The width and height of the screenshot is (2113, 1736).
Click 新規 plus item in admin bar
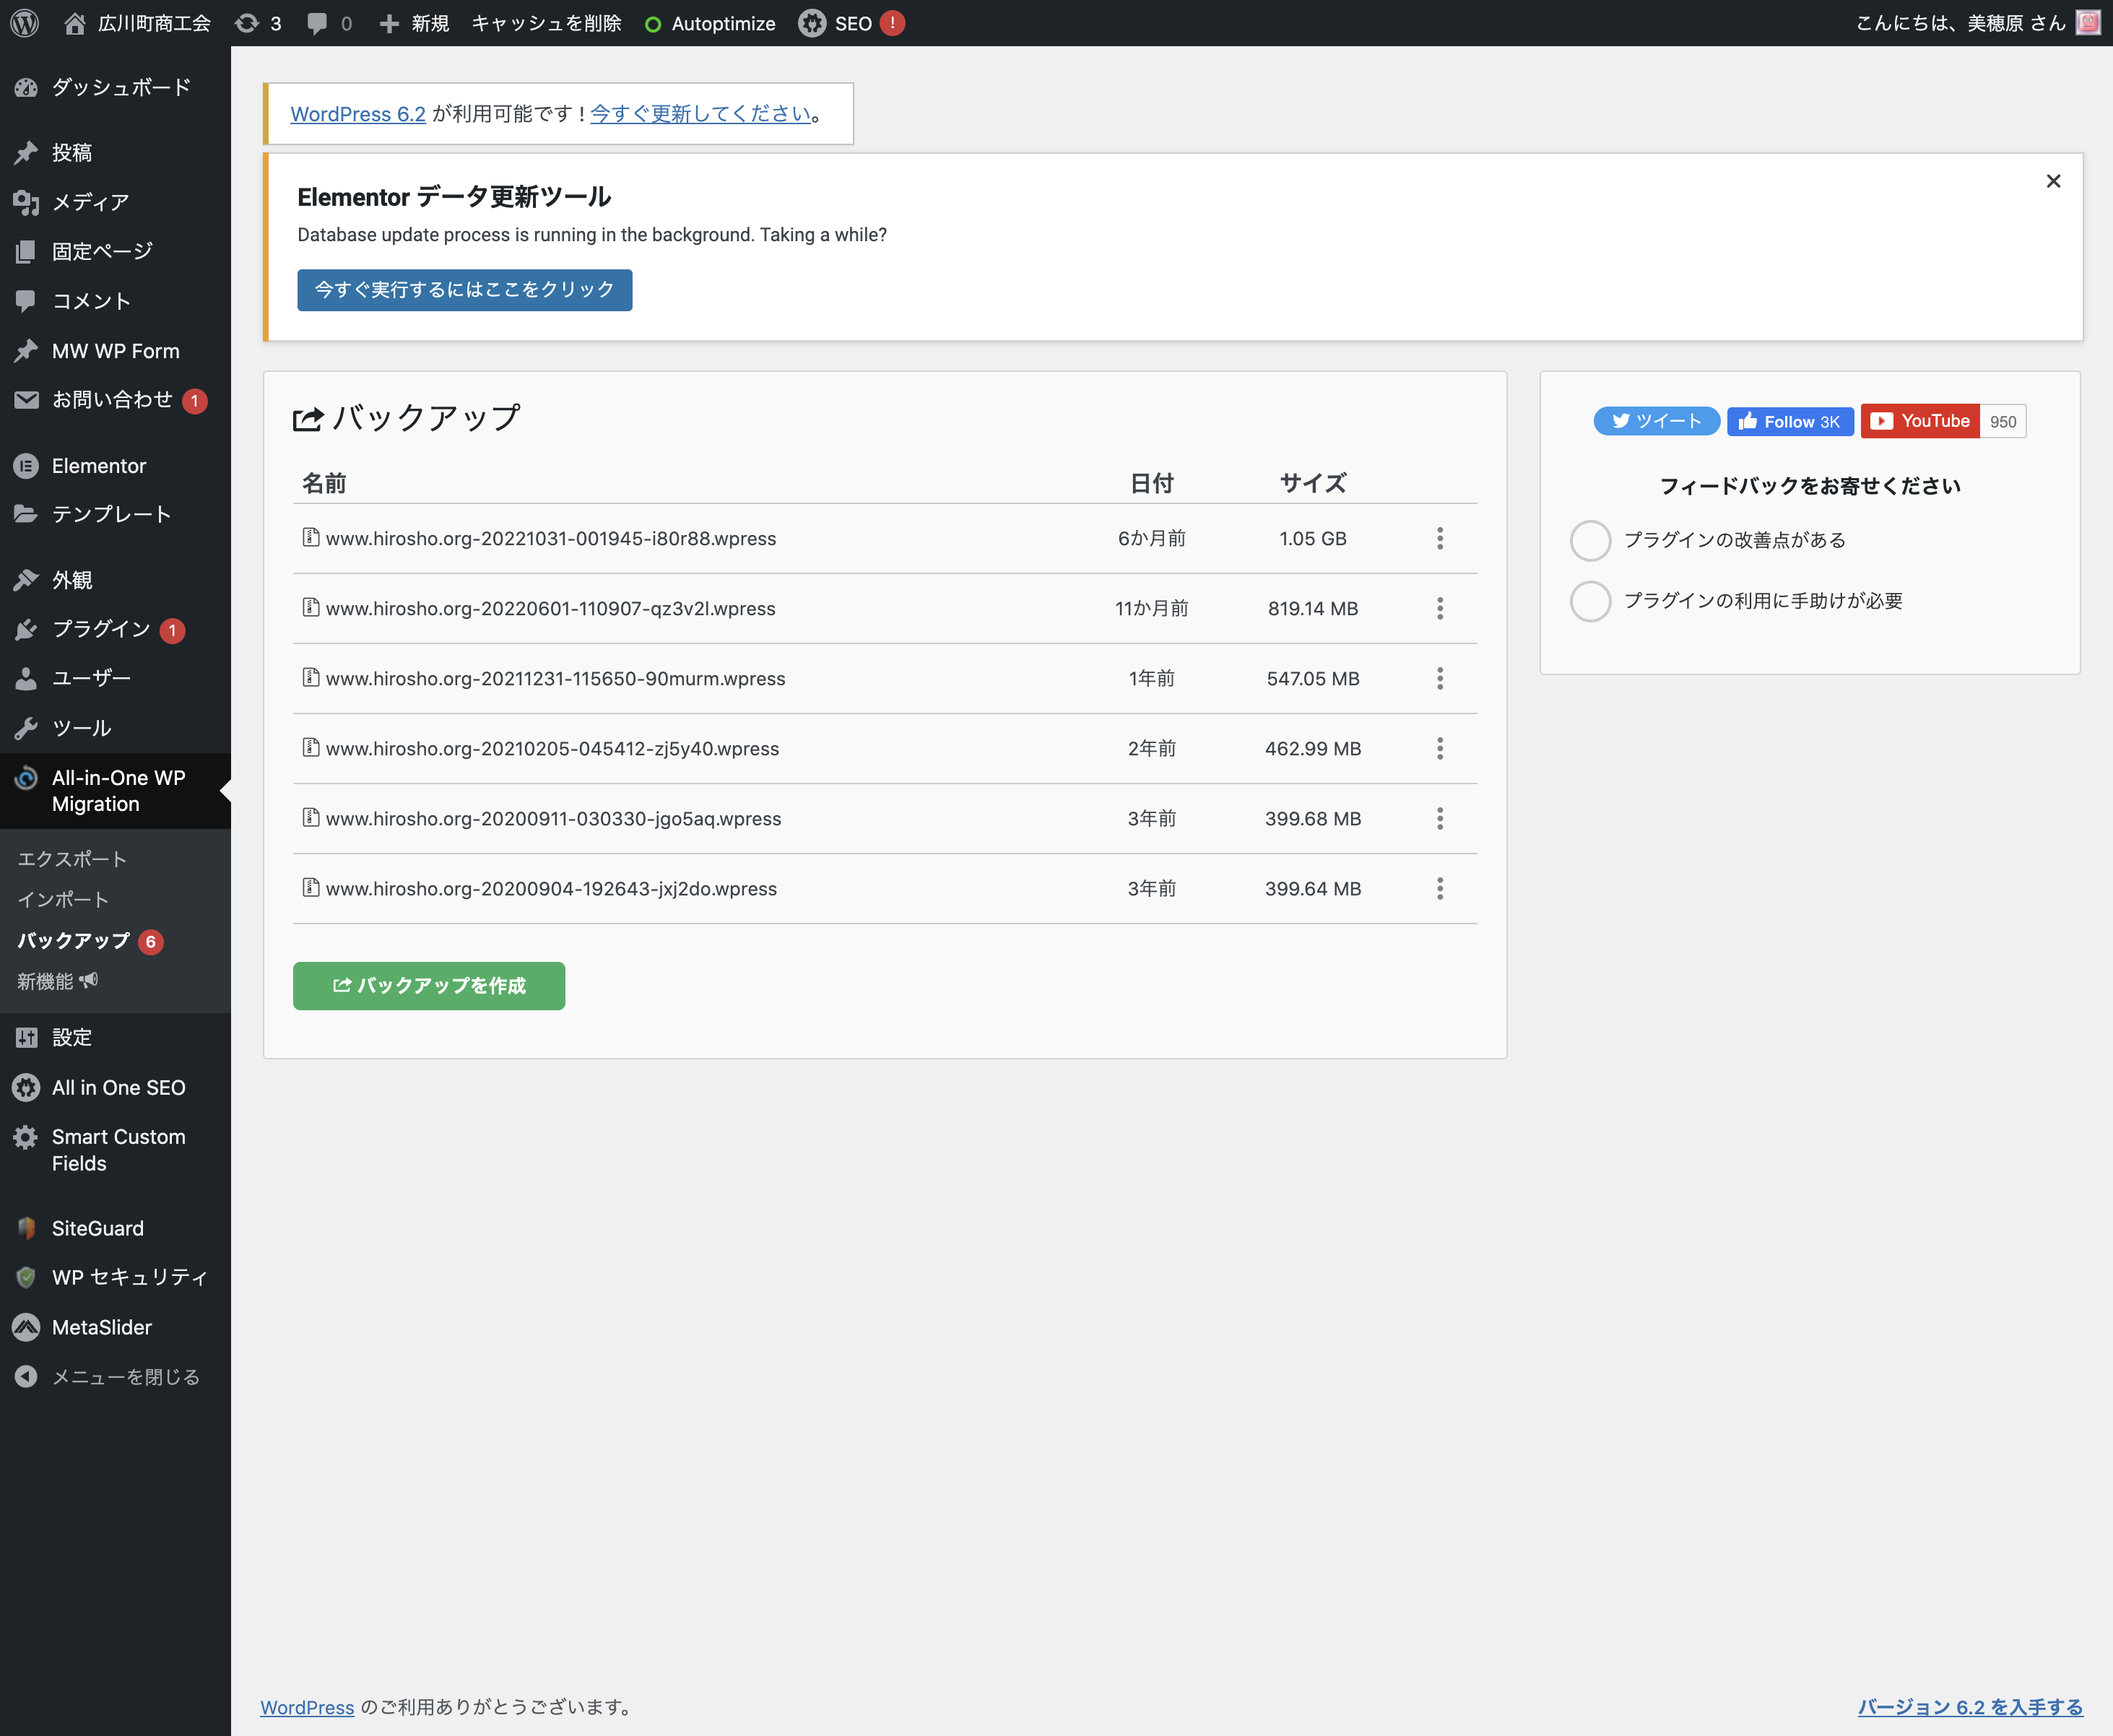point(414,23)
